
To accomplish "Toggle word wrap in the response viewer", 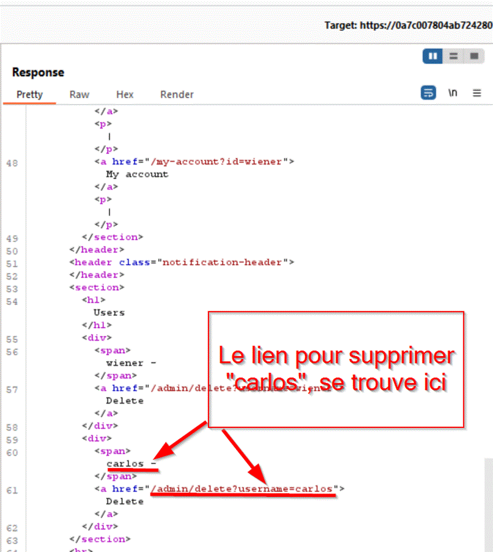I will (x=428, y=93).
